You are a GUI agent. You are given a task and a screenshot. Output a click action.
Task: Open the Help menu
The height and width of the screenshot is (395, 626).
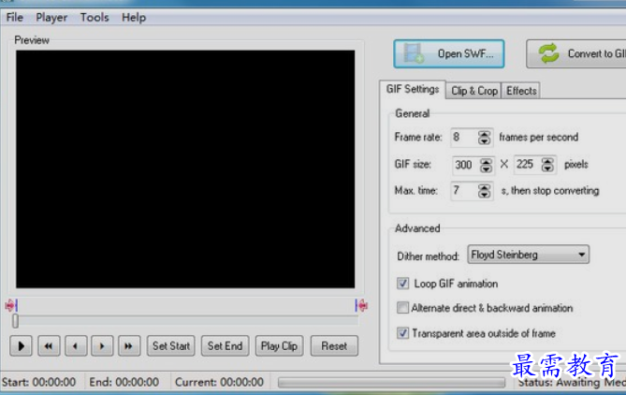pyautogui.click(x=134, y=18)
